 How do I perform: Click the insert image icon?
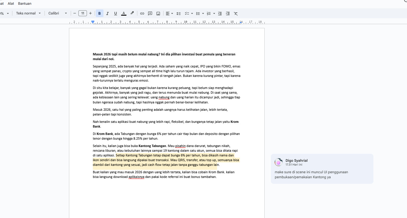pyautogui.click(x=158, y=13)
